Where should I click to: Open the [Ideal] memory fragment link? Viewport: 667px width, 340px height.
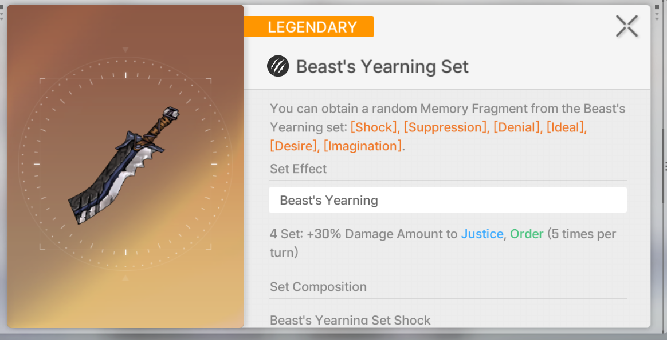tap(566, 127)
